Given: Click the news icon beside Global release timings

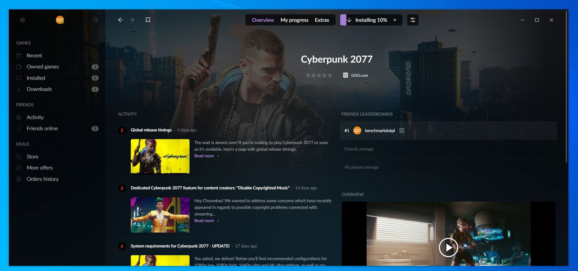Looking at the screenshot, I should (x=122, y=130).
